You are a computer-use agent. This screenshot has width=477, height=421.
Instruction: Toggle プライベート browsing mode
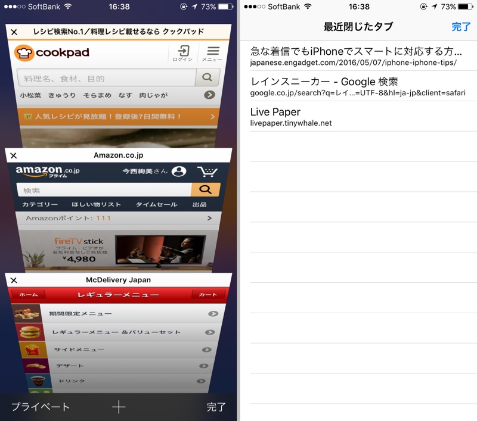click(41, 407)
